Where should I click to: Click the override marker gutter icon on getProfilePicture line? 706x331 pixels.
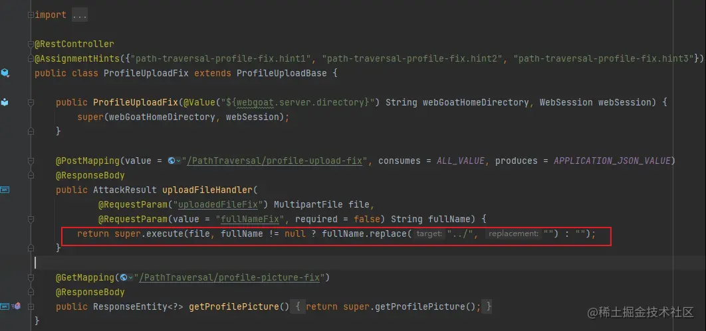point(17,306)
